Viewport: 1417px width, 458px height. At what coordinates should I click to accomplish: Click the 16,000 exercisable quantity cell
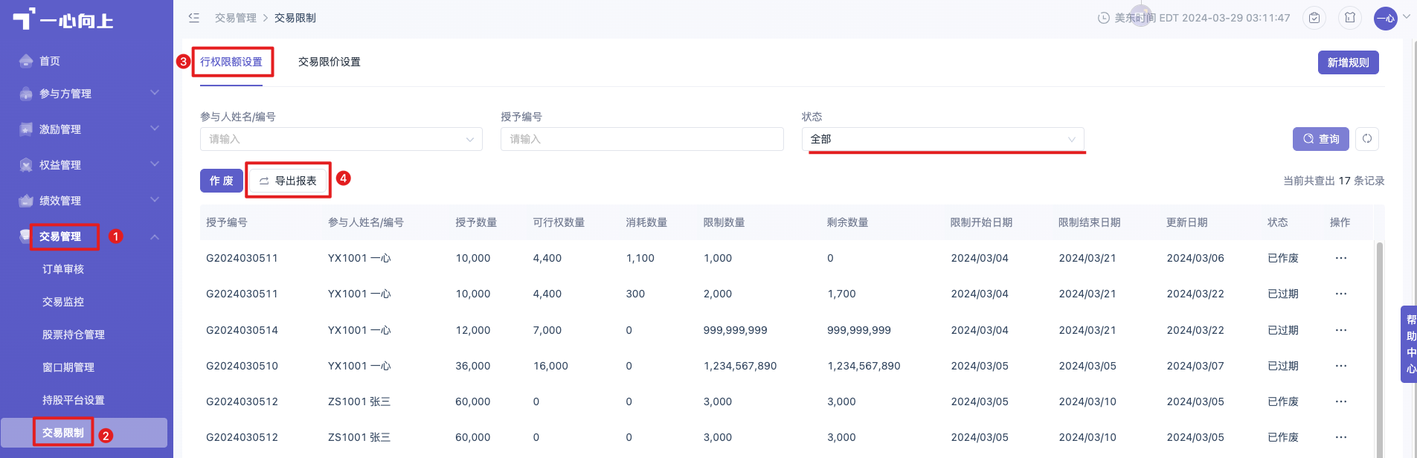[550, 366]
